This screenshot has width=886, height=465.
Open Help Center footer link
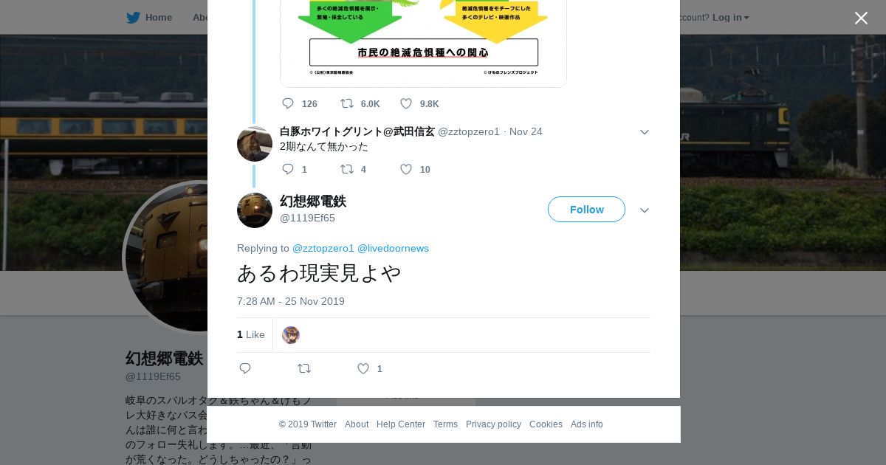click(401, 424)
